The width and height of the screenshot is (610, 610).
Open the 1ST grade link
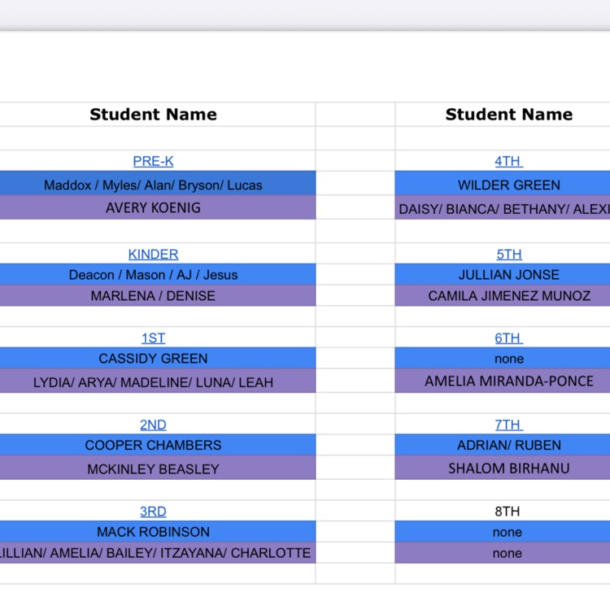pyautogui.click(x=153, y=338)
